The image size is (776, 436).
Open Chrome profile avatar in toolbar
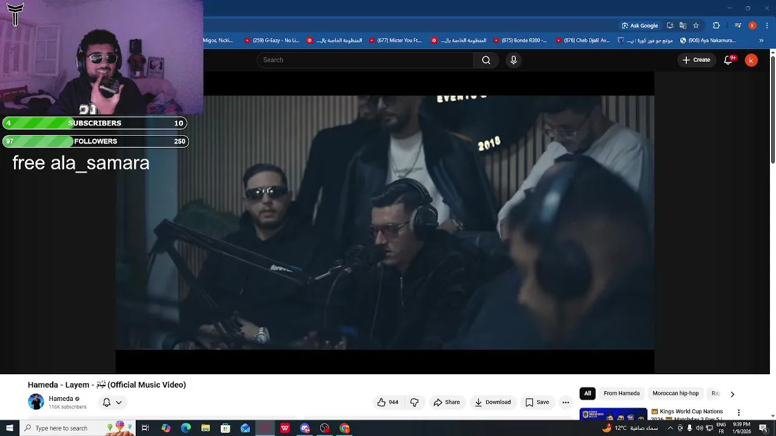[x=752, y=25]
